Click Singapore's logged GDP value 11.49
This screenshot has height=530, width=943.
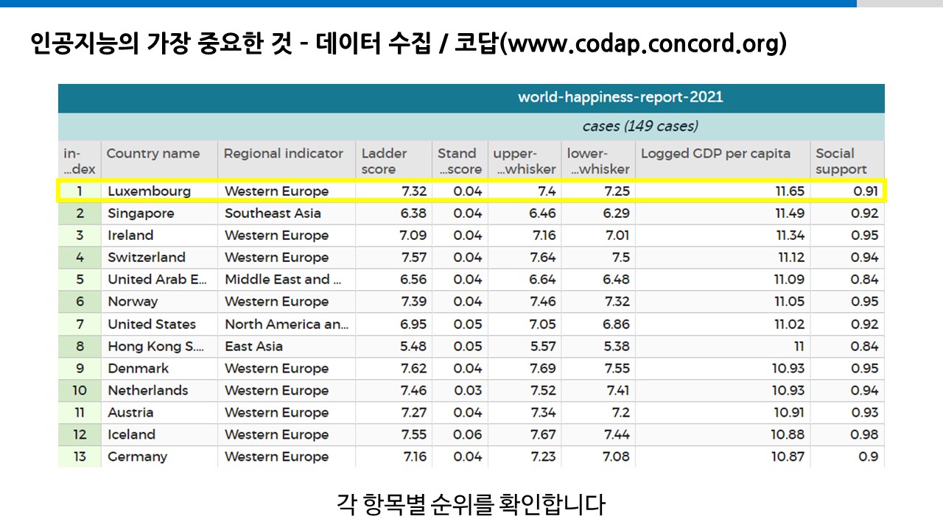point(722,213)
